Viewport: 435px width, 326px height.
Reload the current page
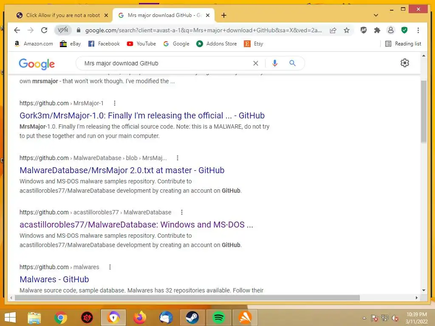pos(44,30)
